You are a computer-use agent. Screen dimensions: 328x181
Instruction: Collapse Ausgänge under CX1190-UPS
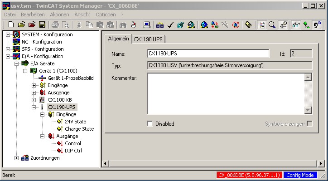click(42, 137)
